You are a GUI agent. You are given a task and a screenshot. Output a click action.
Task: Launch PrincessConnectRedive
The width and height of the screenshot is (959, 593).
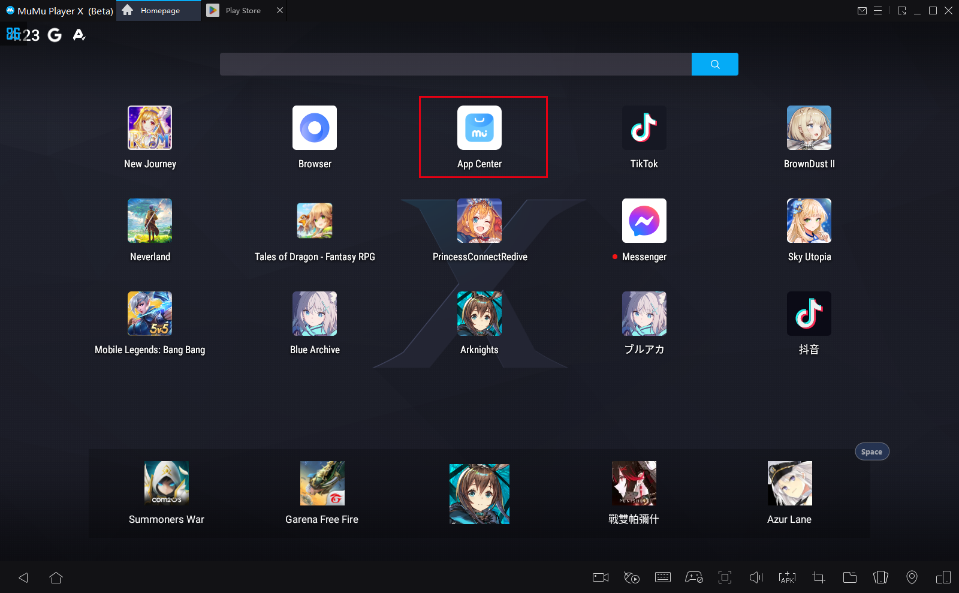click(479, 221)
